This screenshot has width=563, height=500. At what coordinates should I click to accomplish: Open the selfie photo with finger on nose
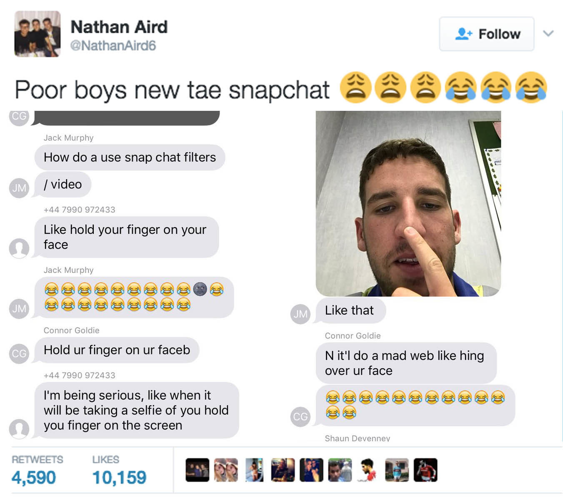click(x=408, y=203)
